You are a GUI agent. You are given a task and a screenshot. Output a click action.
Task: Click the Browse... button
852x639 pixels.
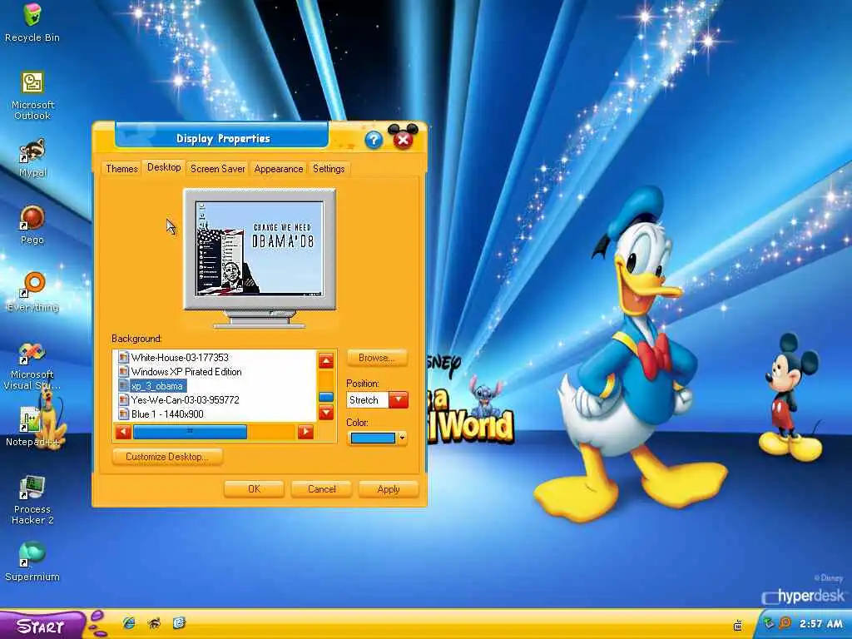[377, 358]
